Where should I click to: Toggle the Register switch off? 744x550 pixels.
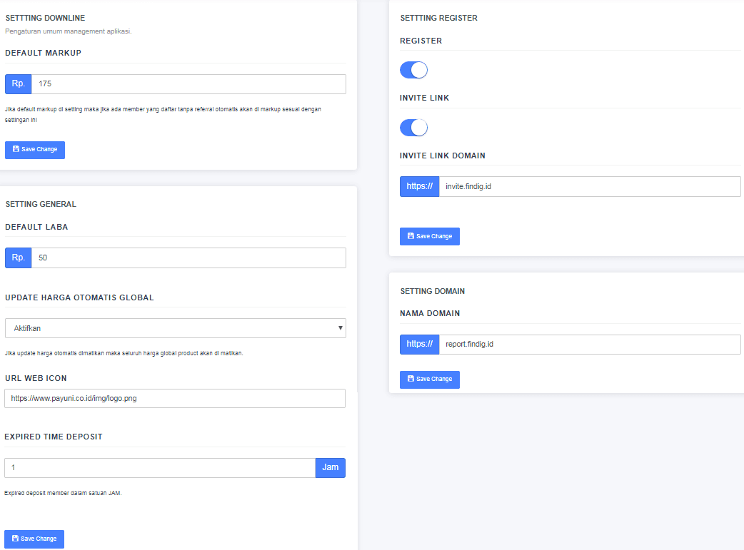[x=413, y=70]
